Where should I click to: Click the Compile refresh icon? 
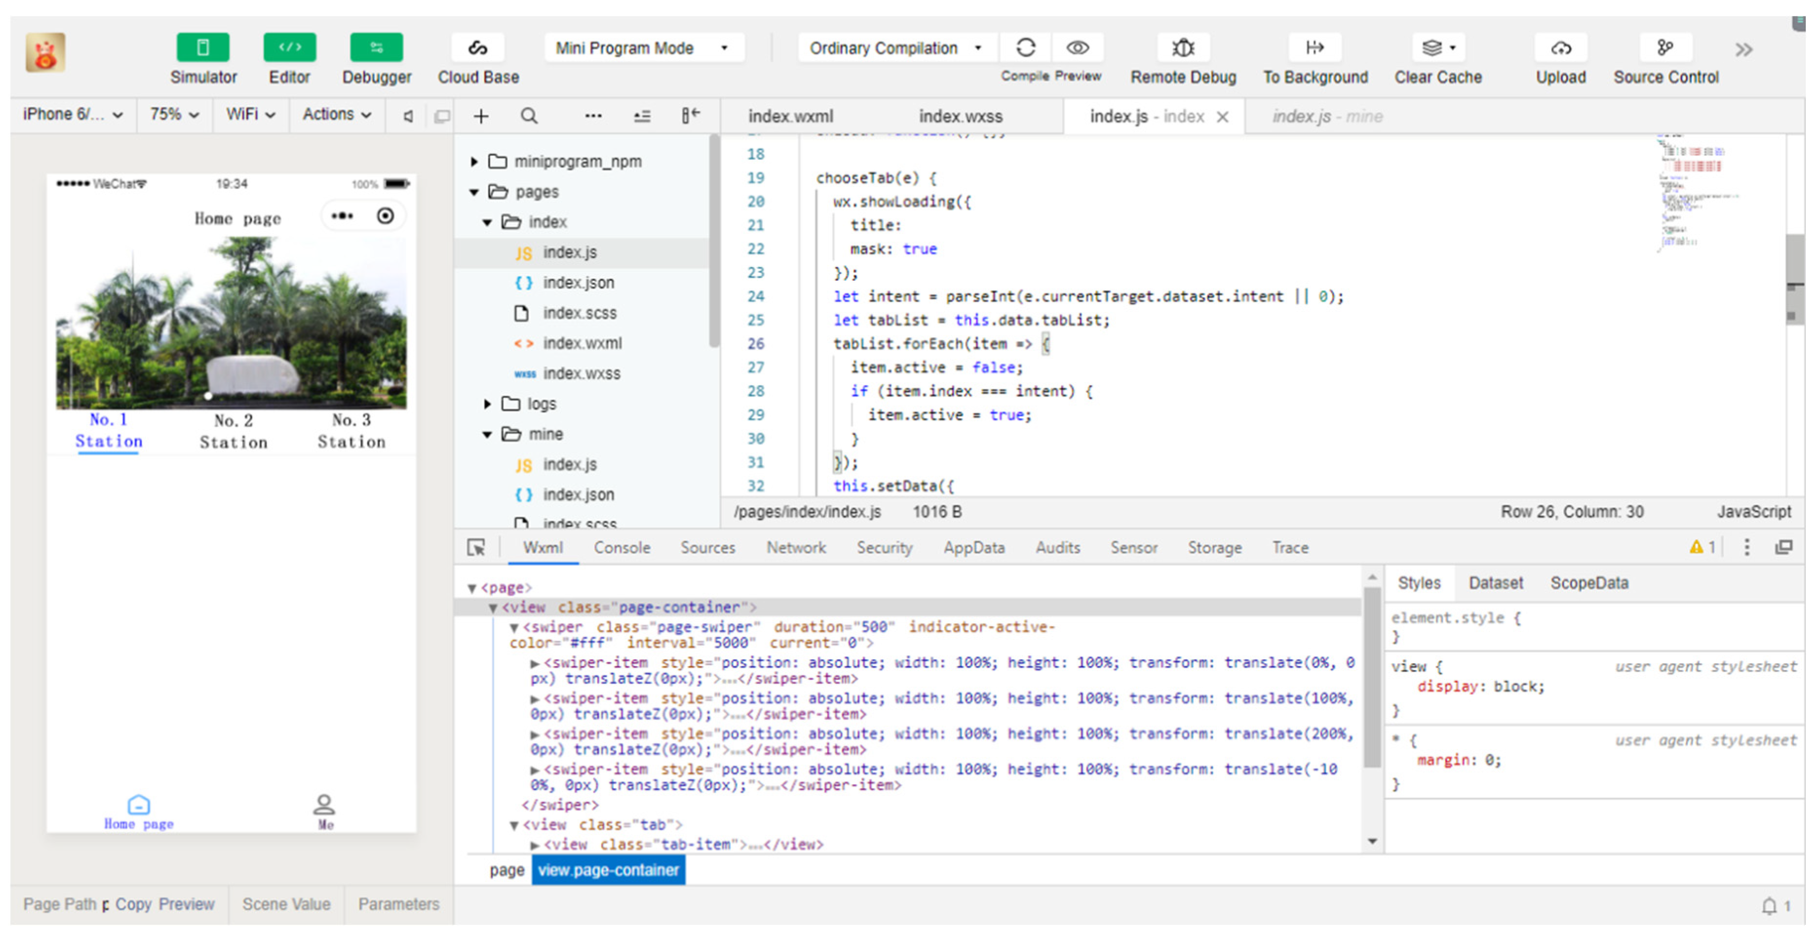coord(1025,48)
